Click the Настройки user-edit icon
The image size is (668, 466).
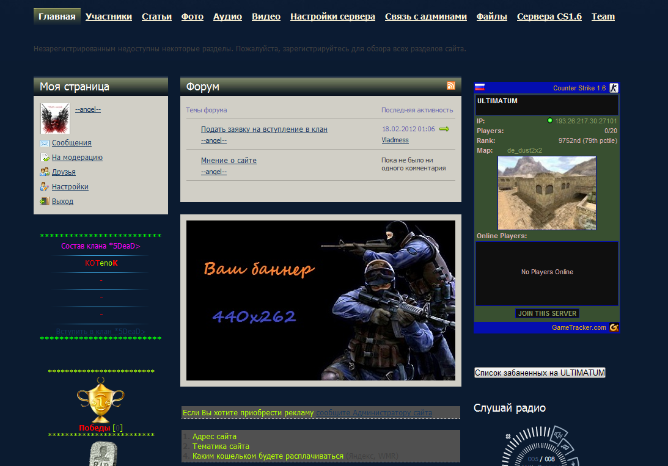tap(44, 186)
